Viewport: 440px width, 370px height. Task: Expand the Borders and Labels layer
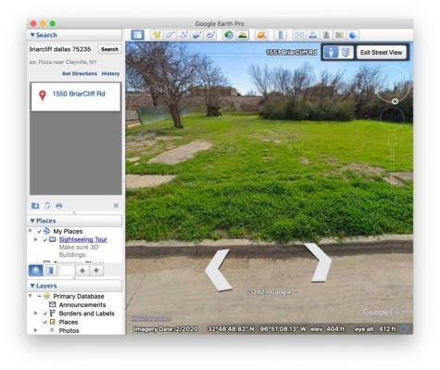pos(36,313)
